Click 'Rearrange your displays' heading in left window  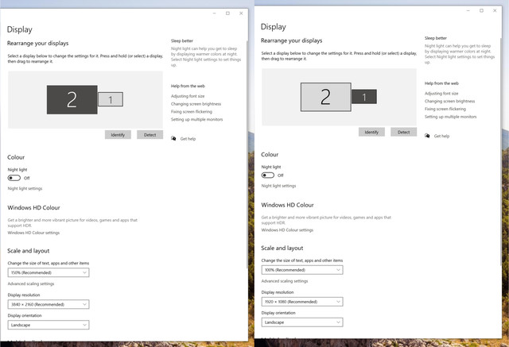pyautogui.click(x=38, y=44)
